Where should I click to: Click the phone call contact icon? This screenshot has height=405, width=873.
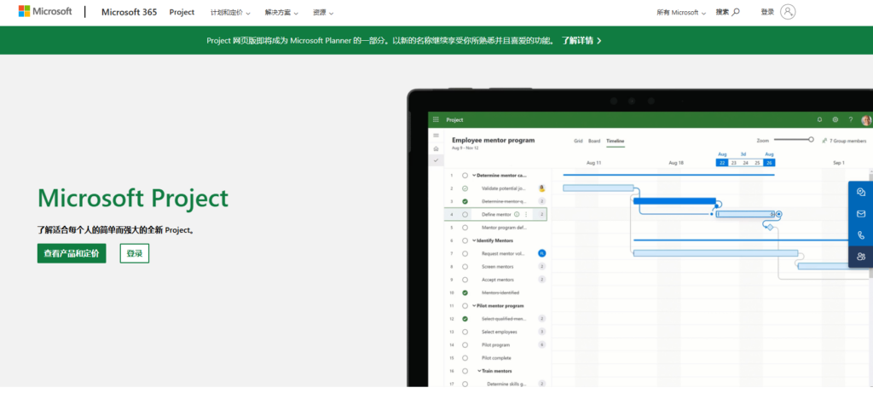(861, 235)
